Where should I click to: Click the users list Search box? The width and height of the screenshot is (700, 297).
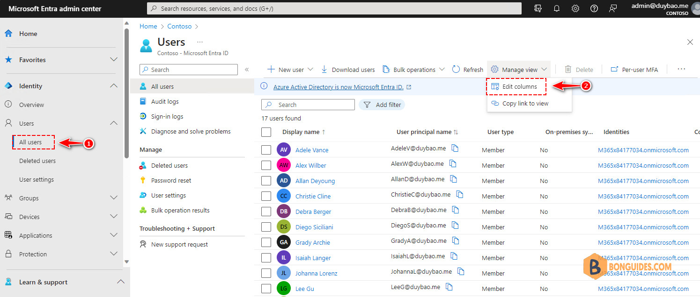coord(308,105)
